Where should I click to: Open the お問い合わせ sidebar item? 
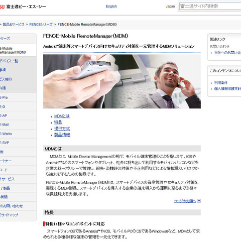point(18,206)
